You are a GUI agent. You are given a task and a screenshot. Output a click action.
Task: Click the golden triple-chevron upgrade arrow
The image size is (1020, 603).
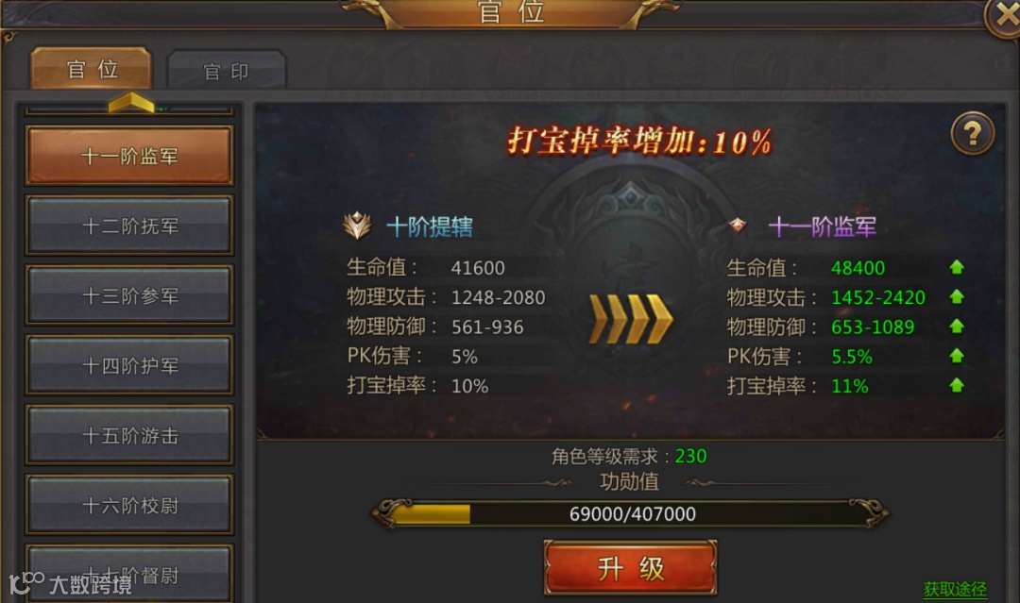pyautogui.click(x=630, y=319)
